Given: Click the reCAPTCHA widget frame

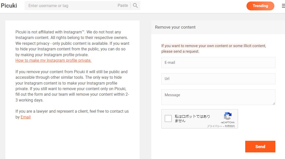Looking at the screenshot, I should coord(199,119).
